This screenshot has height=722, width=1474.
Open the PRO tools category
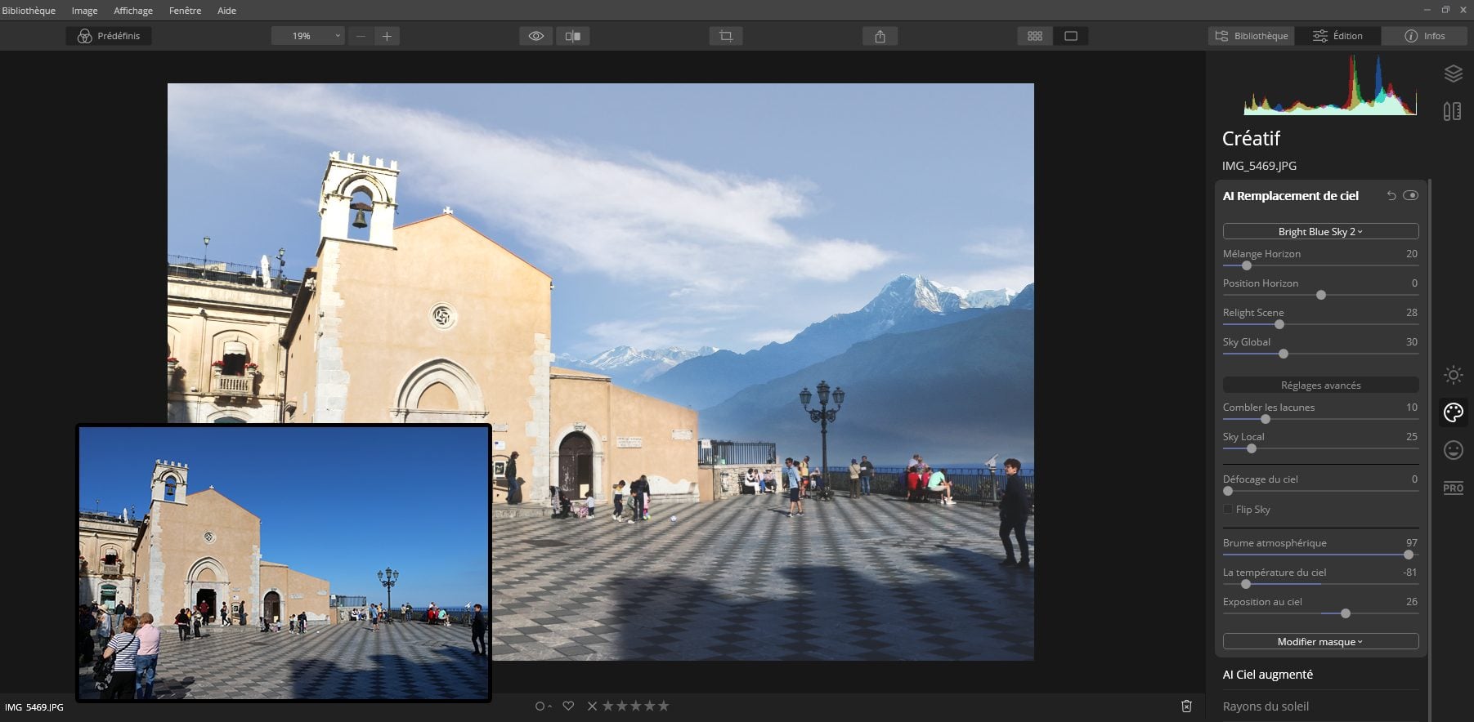pyautogui.click(x=1453, y=488)
